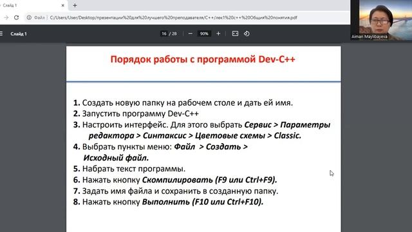Screen dimensions: 412x232
Task: Select the Слайд 1 document title
Action: (19, 34)
